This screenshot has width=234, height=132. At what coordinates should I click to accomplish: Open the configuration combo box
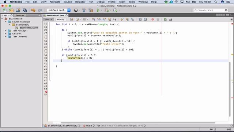coord(58,10)
